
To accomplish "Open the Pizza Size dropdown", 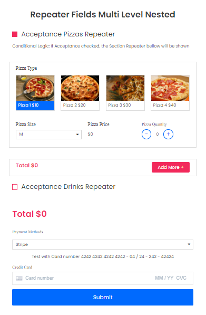I will click(x=49, y=135).
